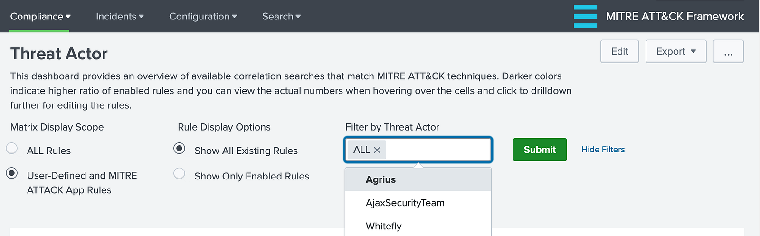The height and width of the screenshot is (236, 760).
Task: Pick Agrius from the threat actor list
Action: pos(380,179)
